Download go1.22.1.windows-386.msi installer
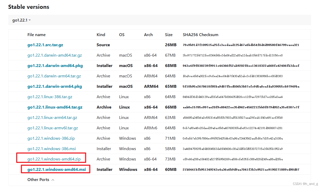Screen dimensions: 322x188 coord(52,149)
